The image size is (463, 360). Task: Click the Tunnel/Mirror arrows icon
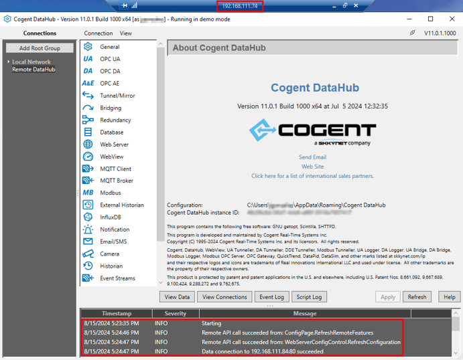pos(88,96)
